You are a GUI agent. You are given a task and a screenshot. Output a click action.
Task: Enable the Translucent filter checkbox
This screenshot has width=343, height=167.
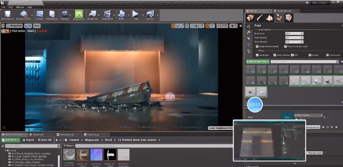327,55
